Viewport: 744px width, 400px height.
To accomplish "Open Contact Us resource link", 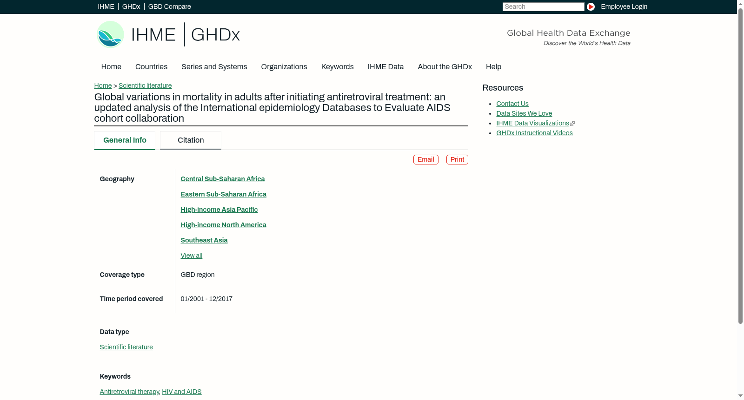I will (x=512, y=104).
